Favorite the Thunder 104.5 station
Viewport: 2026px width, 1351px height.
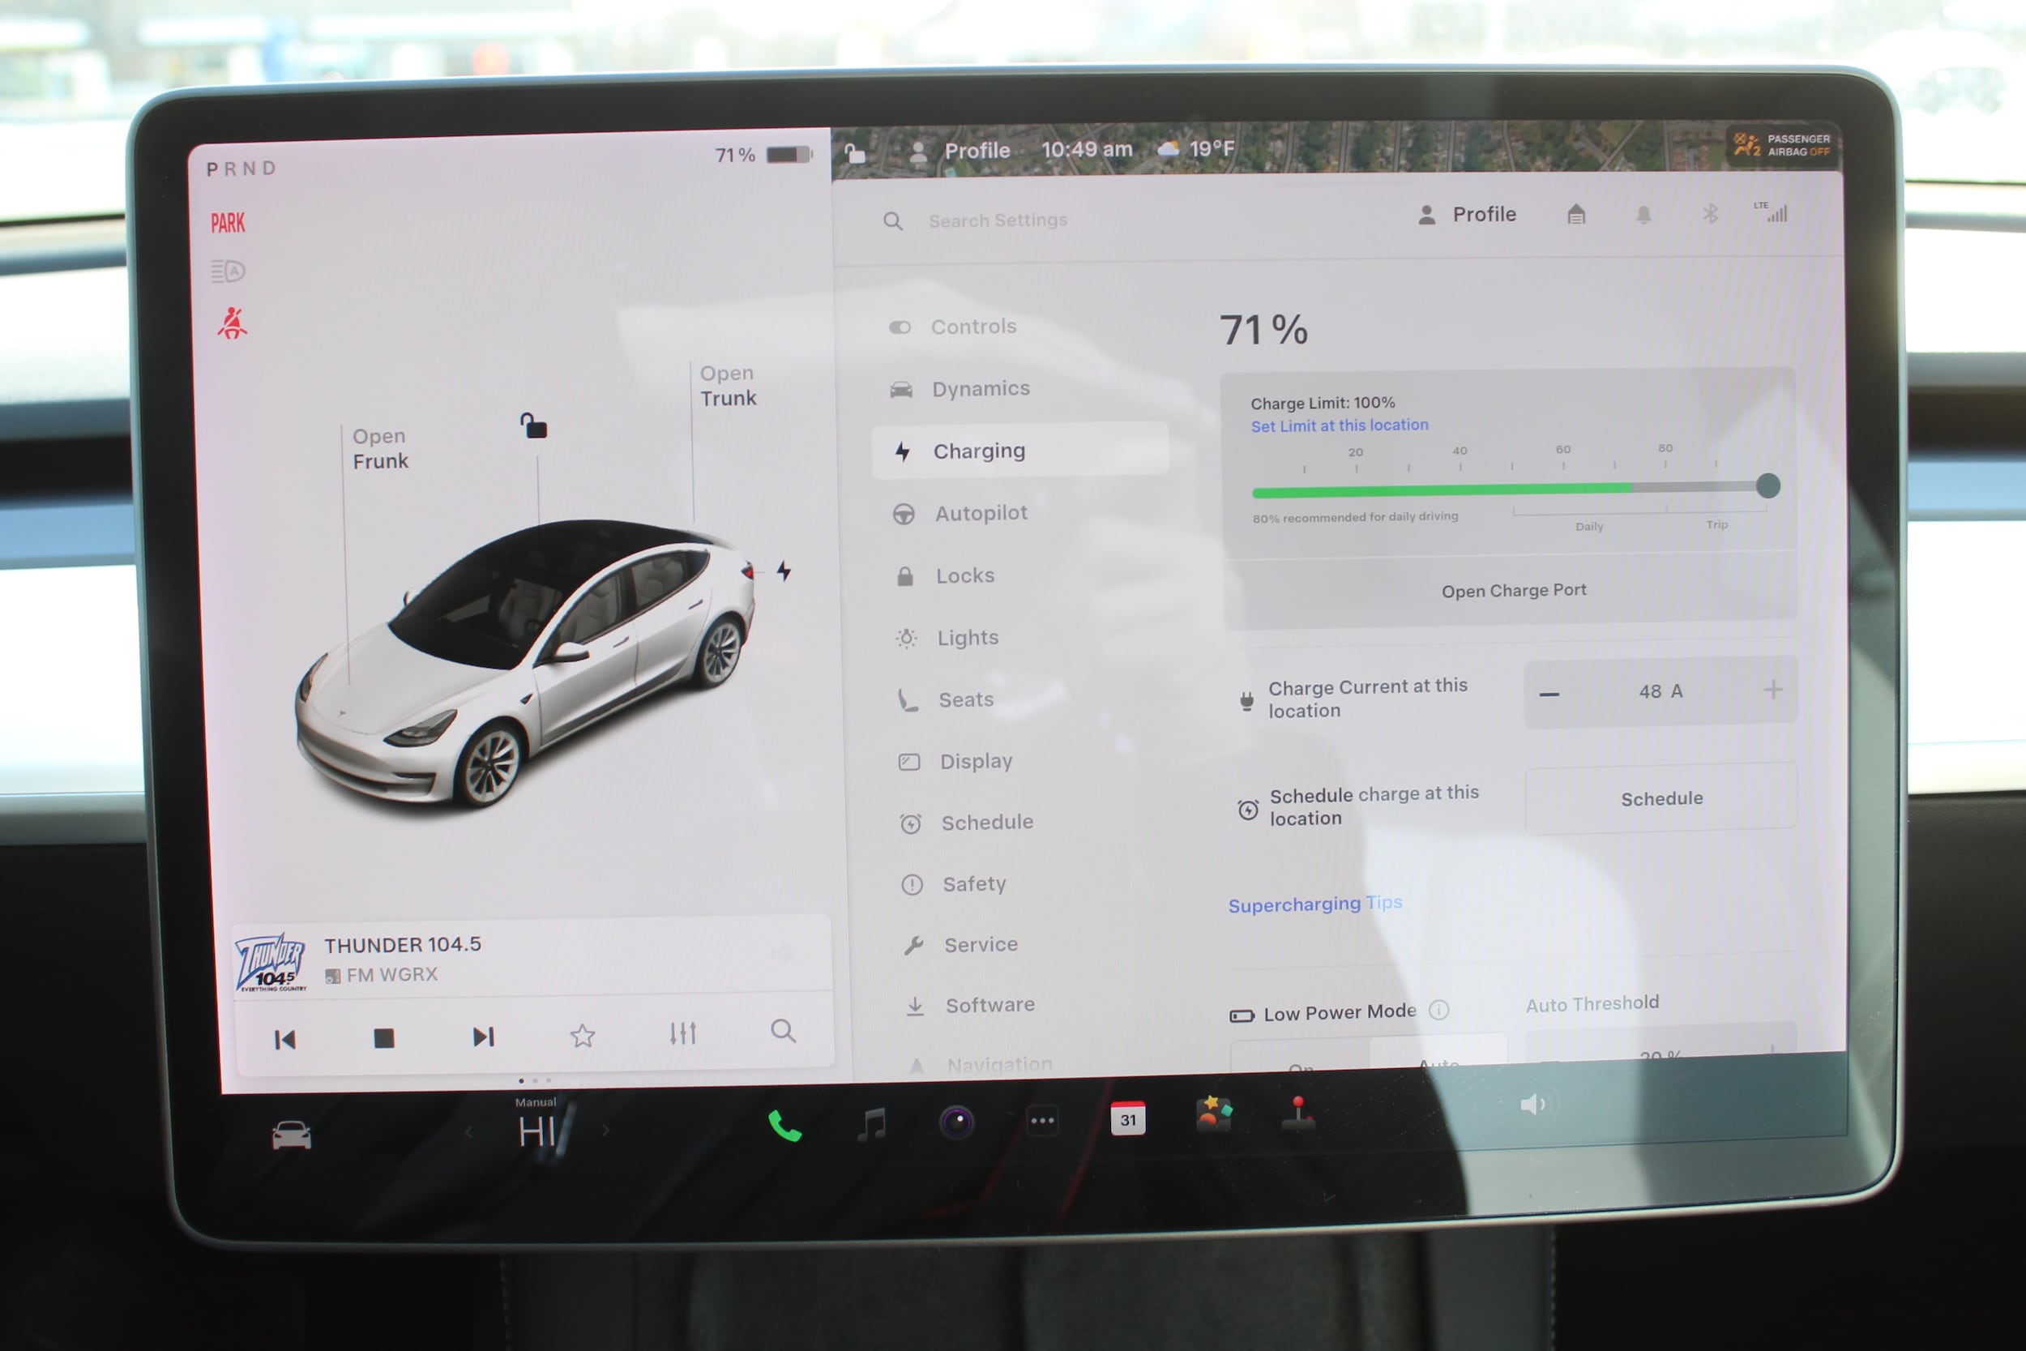(x=583, y=1035)
